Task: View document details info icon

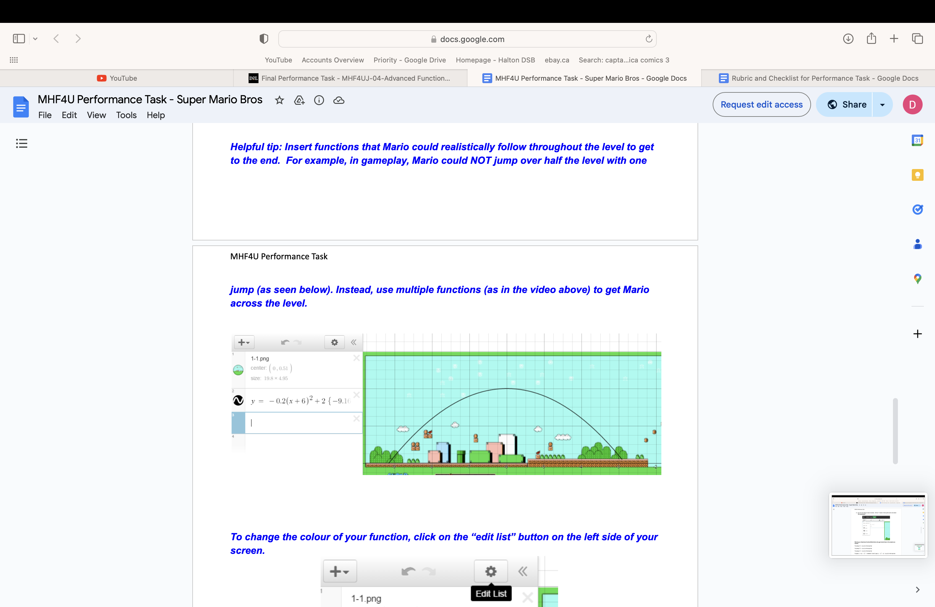Action: pyautogui.click(x=319, y=100)
